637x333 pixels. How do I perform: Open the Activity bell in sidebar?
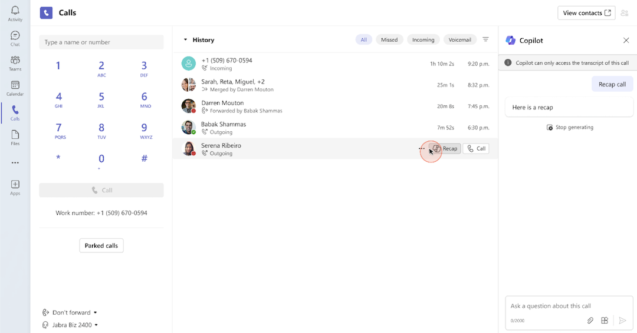coord(15,14)
